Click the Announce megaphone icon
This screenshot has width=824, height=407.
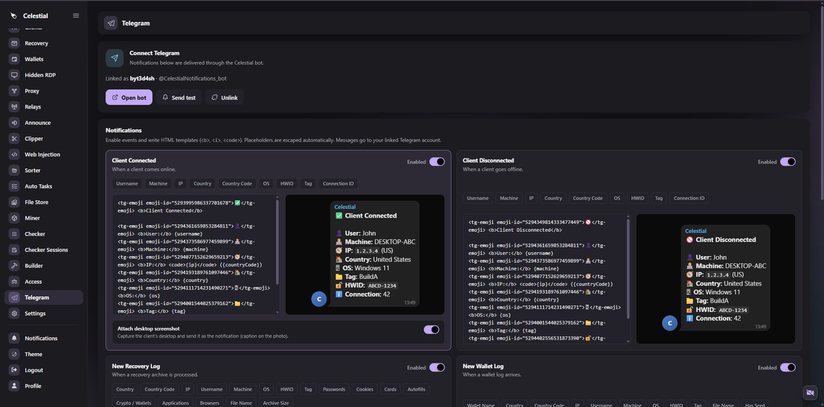14,122
